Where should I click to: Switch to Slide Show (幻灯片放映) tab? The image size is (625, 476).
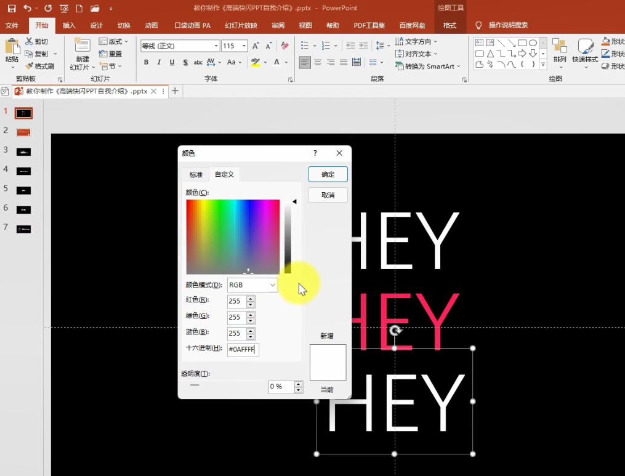(x=241, y=25)
